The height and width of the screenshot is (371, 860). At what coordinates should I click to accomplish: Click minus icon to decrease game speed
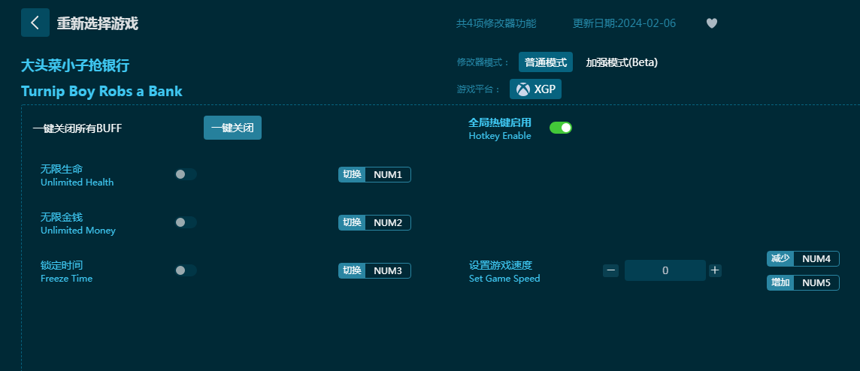coord(610,270)
